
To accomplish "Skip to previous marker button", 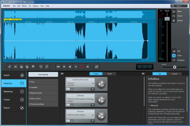I will point(64,67).
